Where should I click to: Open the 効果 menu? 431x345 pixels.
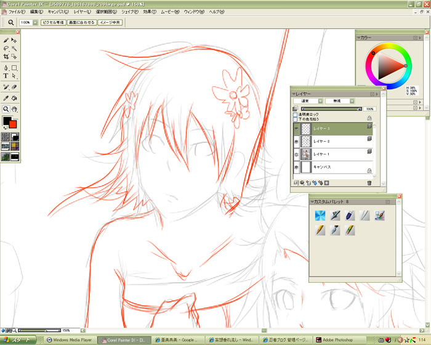click(x=150, y=12)
